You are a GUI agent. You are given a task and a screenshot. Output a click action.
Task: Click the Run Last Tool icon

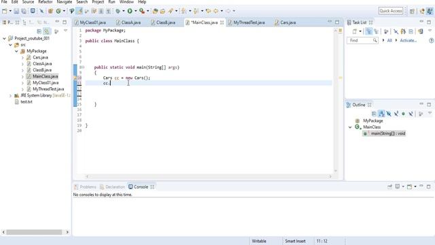click(x=142, y=11)
